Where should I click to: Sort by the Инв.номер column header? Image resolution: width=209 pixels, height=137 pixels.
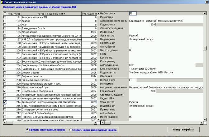tap(14, 14)
